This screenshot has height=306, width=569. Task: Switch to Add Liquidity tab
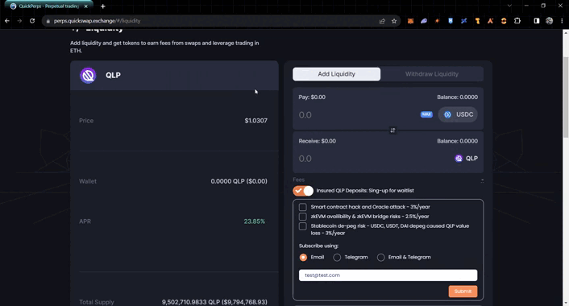tap(336, 74)
